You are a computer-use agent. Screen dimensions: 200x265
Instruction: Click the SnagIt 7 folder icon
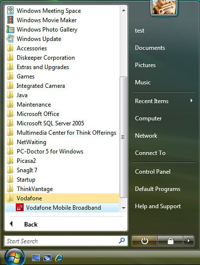point(10,170)
